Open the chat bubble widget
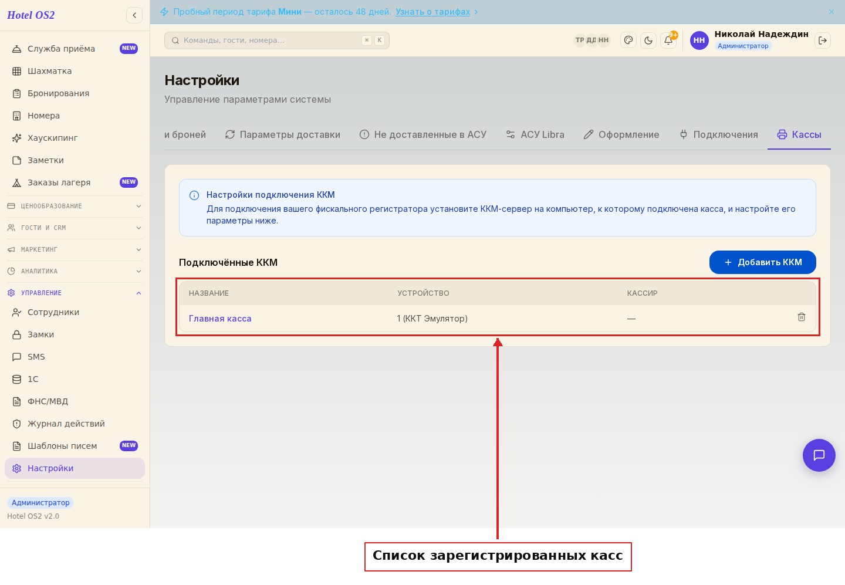The height and width of the screenshot is (585, 845). (x=819, y=455)
